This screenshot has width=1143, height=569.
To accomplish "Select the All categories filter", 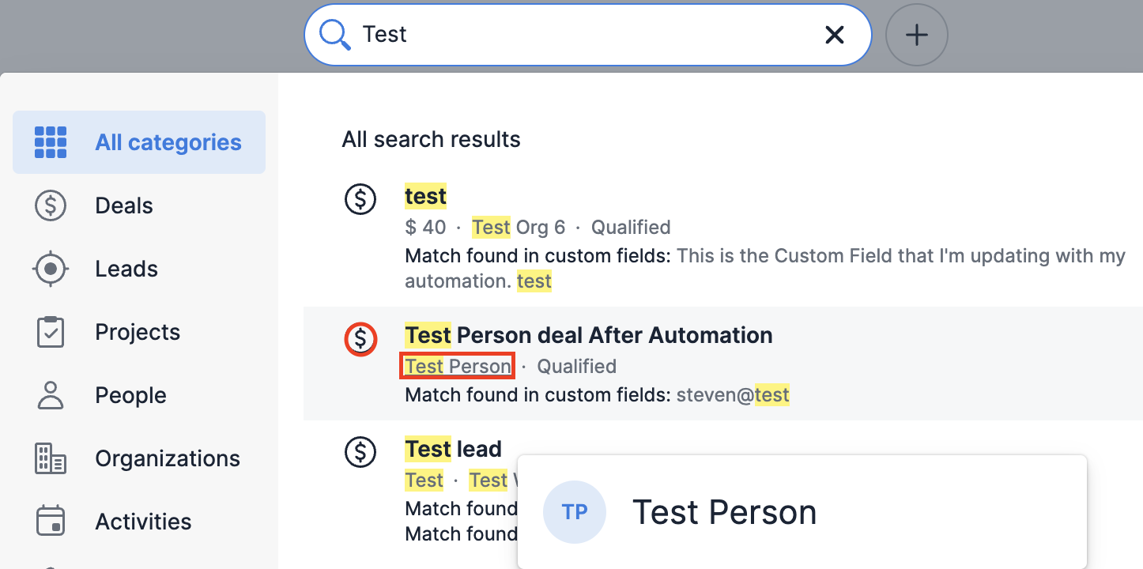I will (168, 142).
